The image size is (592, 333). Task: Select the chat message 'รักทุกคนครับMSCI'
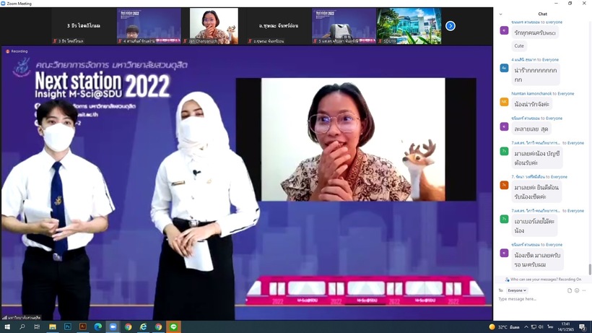pos(535,33)
